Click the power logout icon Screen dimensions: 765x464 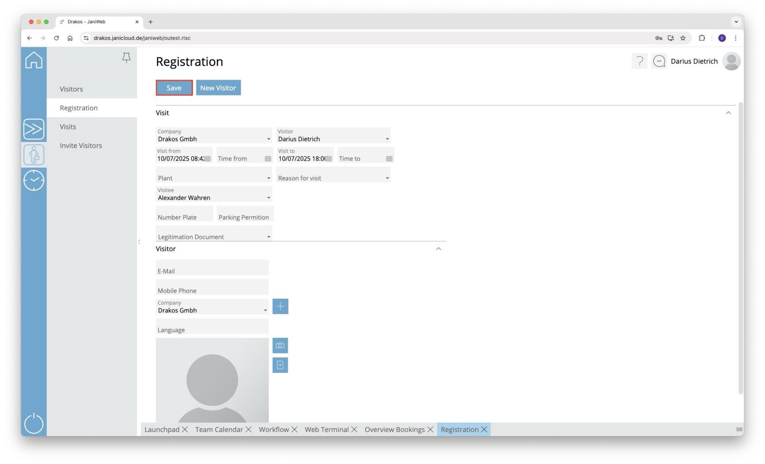[x=34, y=423]
